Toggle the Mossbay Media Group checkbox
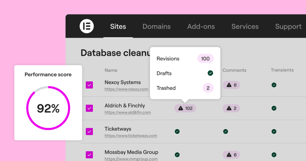 click(x=89, y=155)
